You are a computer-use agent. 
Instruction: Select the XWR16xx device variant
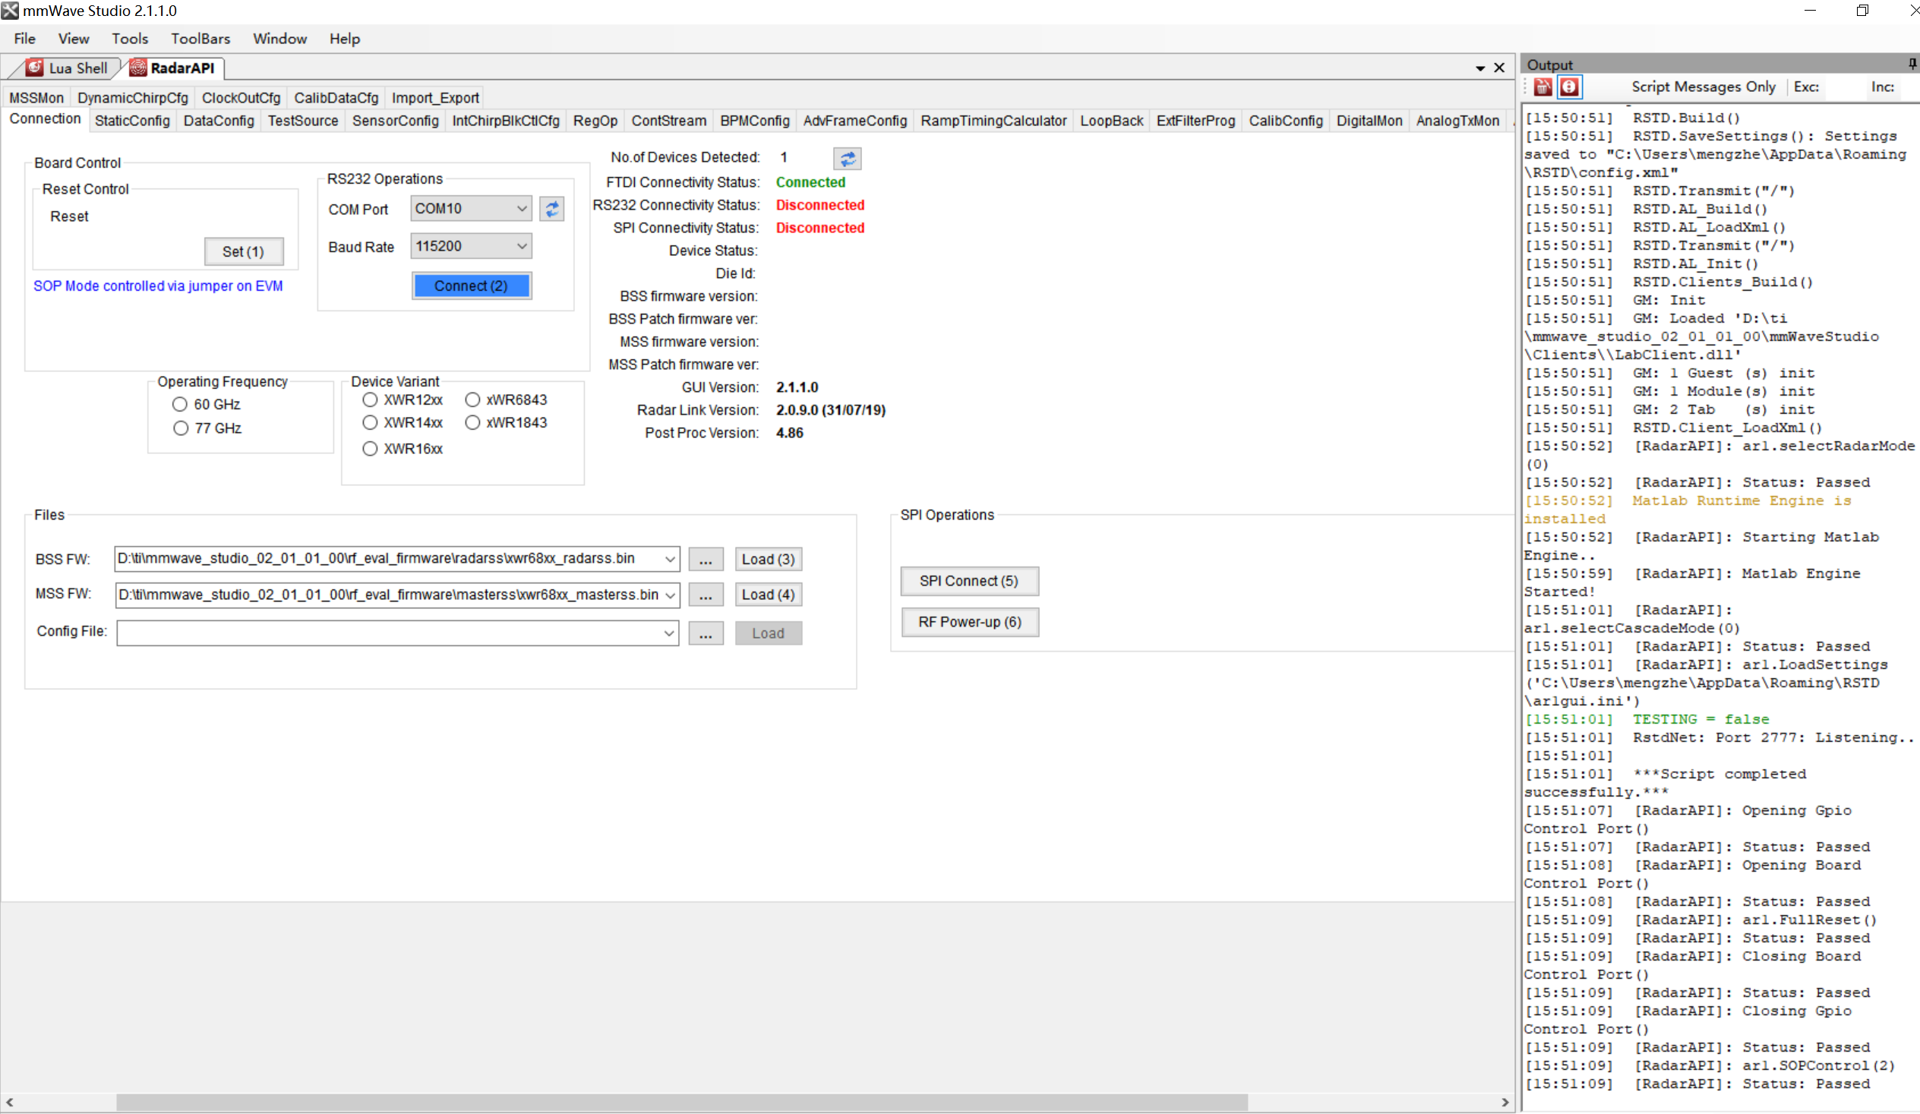[371, 449]
